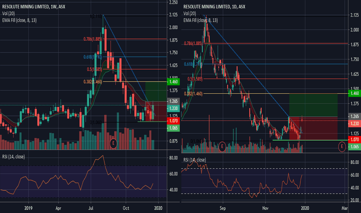Click the RSI (14, close) label on weekly chart
Viewport: 361px width, 213px height.
(x=13, y=156)
